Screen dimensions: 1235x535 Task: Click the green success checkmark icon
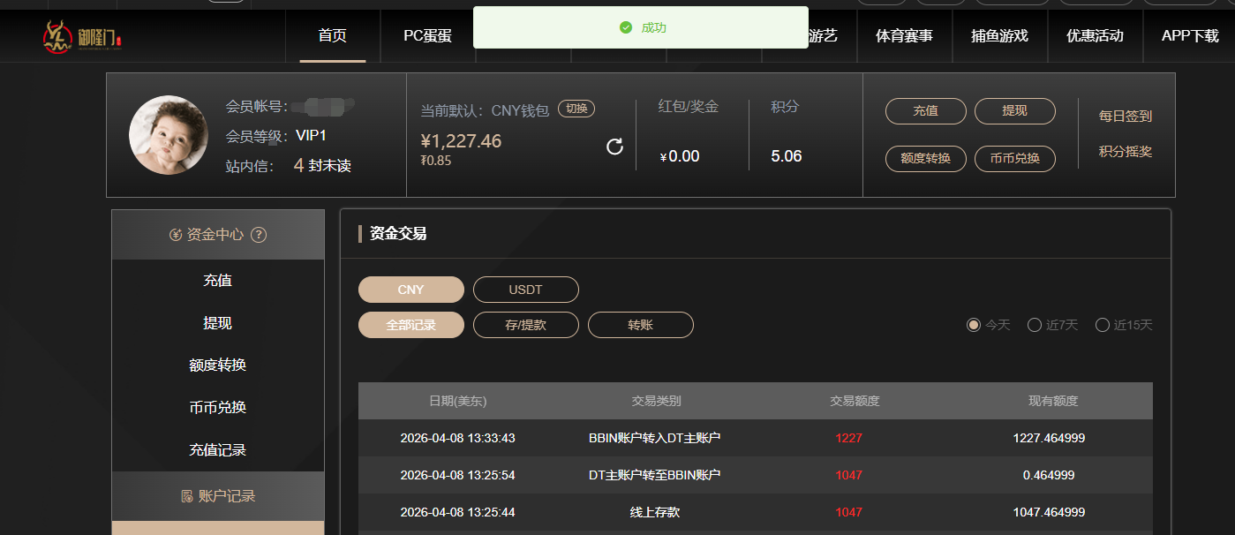(x=626, y=28)
